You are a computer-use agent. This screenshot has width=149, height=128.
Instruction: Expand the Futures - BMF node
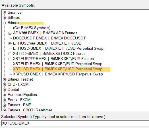coord(4,105)
